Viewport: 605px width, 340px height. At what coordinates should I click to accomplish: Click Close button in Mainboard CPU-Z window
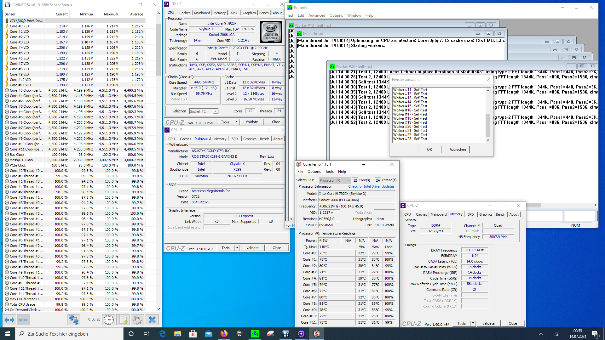277,248
